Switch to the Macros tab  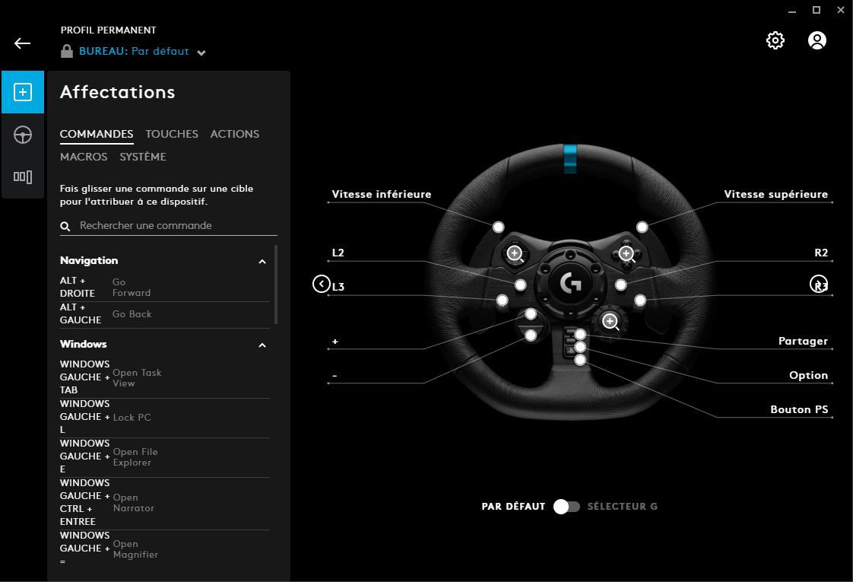pos(84,157)
